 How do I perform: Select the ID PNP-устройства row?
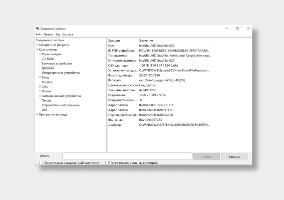click(x=159, y=50)
